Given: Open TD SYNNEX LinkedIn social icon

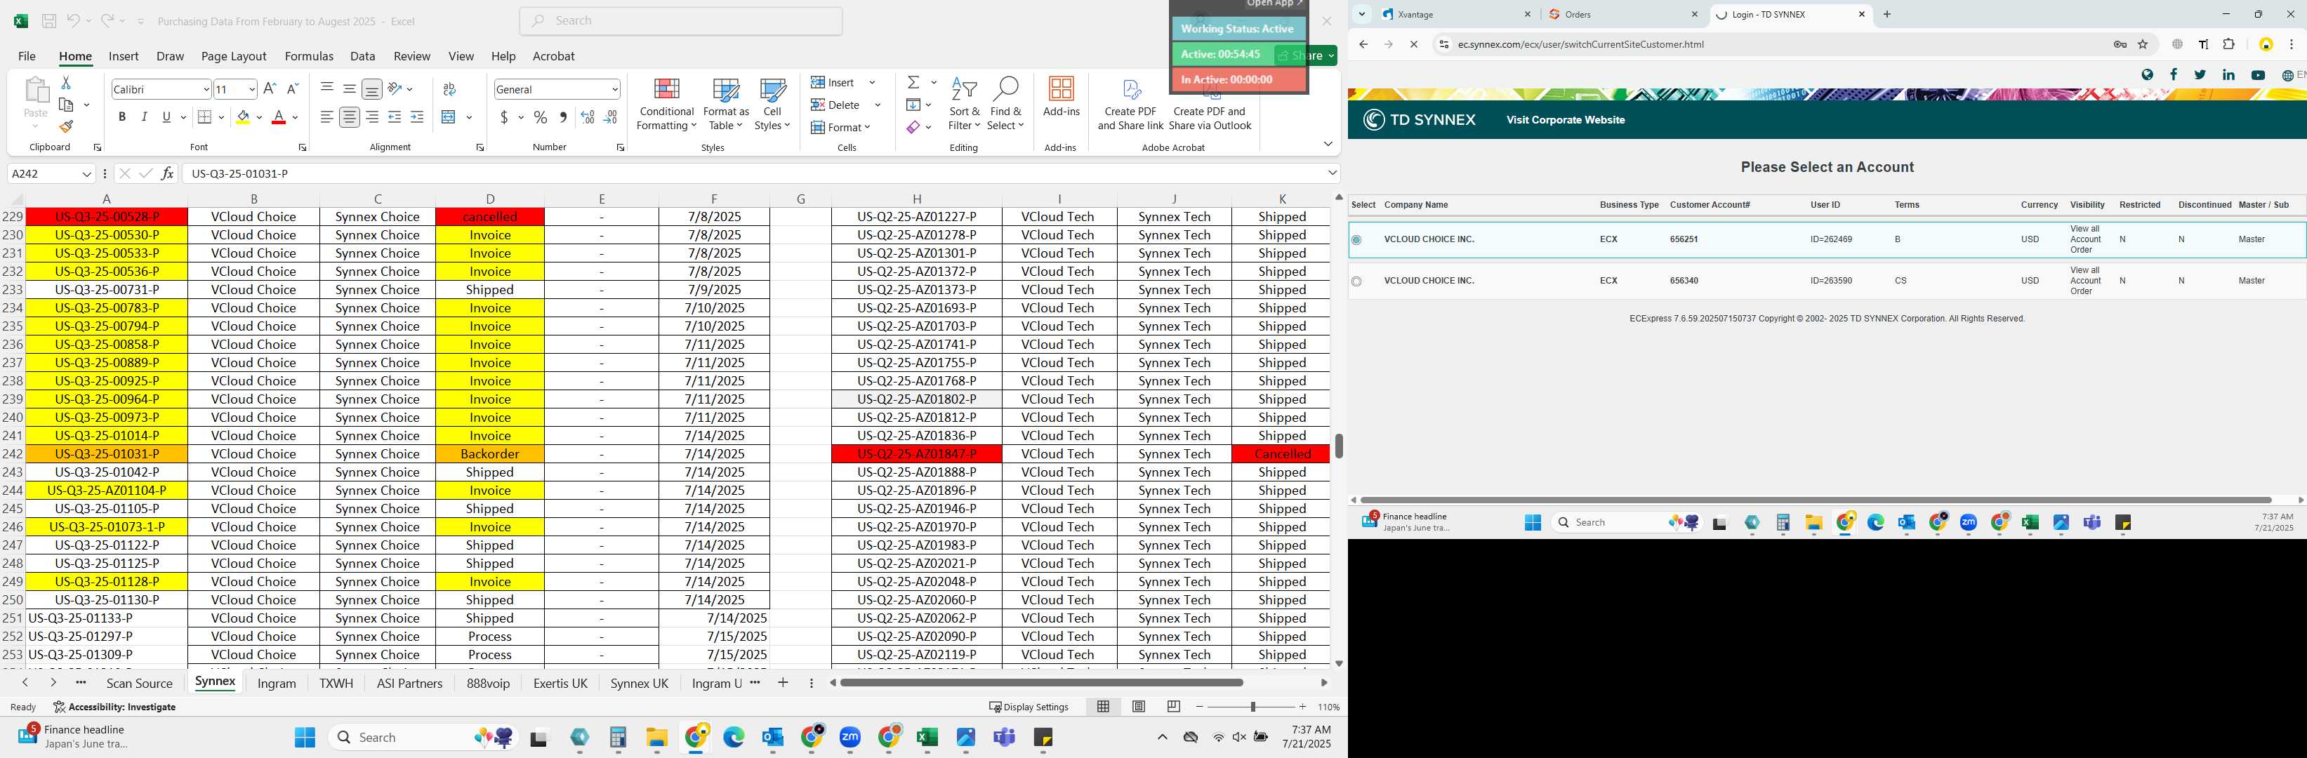Looking at the screenshot, I should coord(2228,75).
